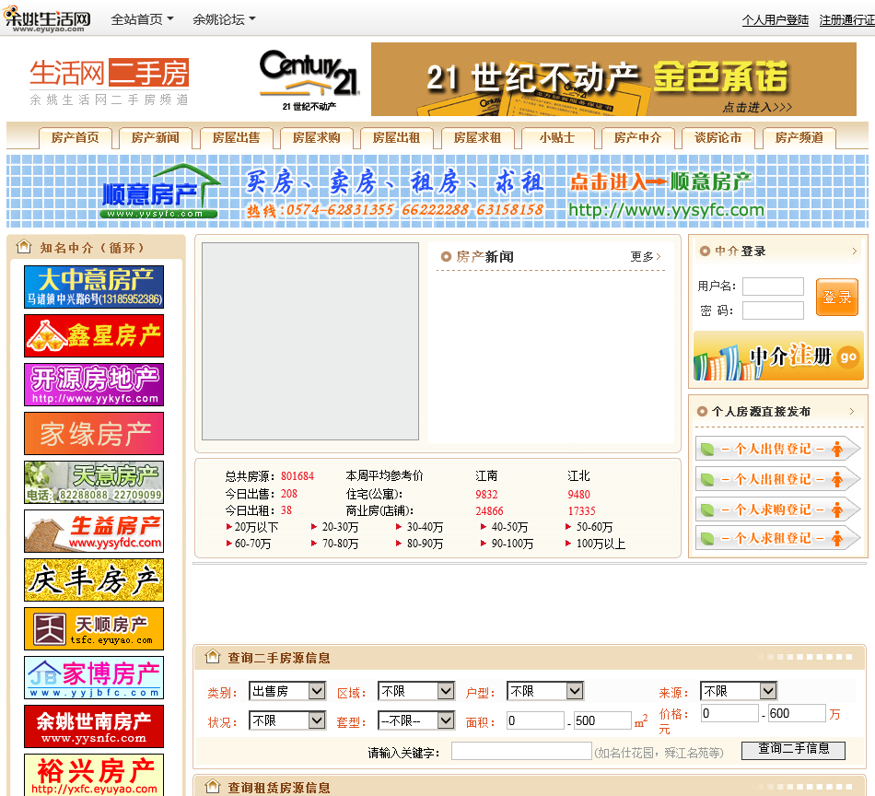
Task: Open the Century 21 logo link
Action: 309,79
